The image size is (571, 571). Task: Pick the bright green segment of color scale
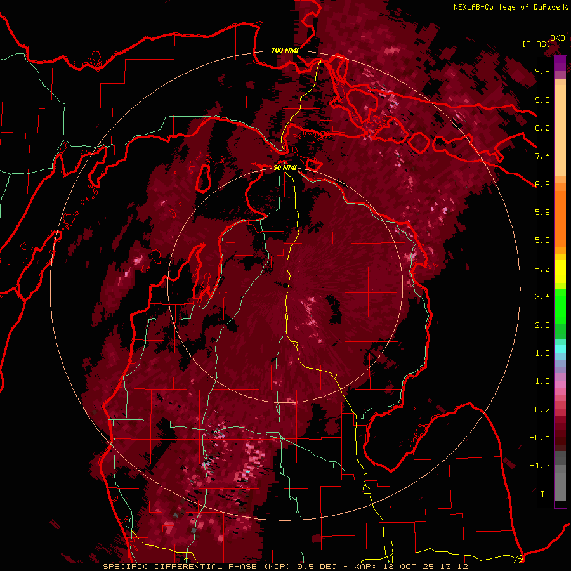tap(560, 306)
